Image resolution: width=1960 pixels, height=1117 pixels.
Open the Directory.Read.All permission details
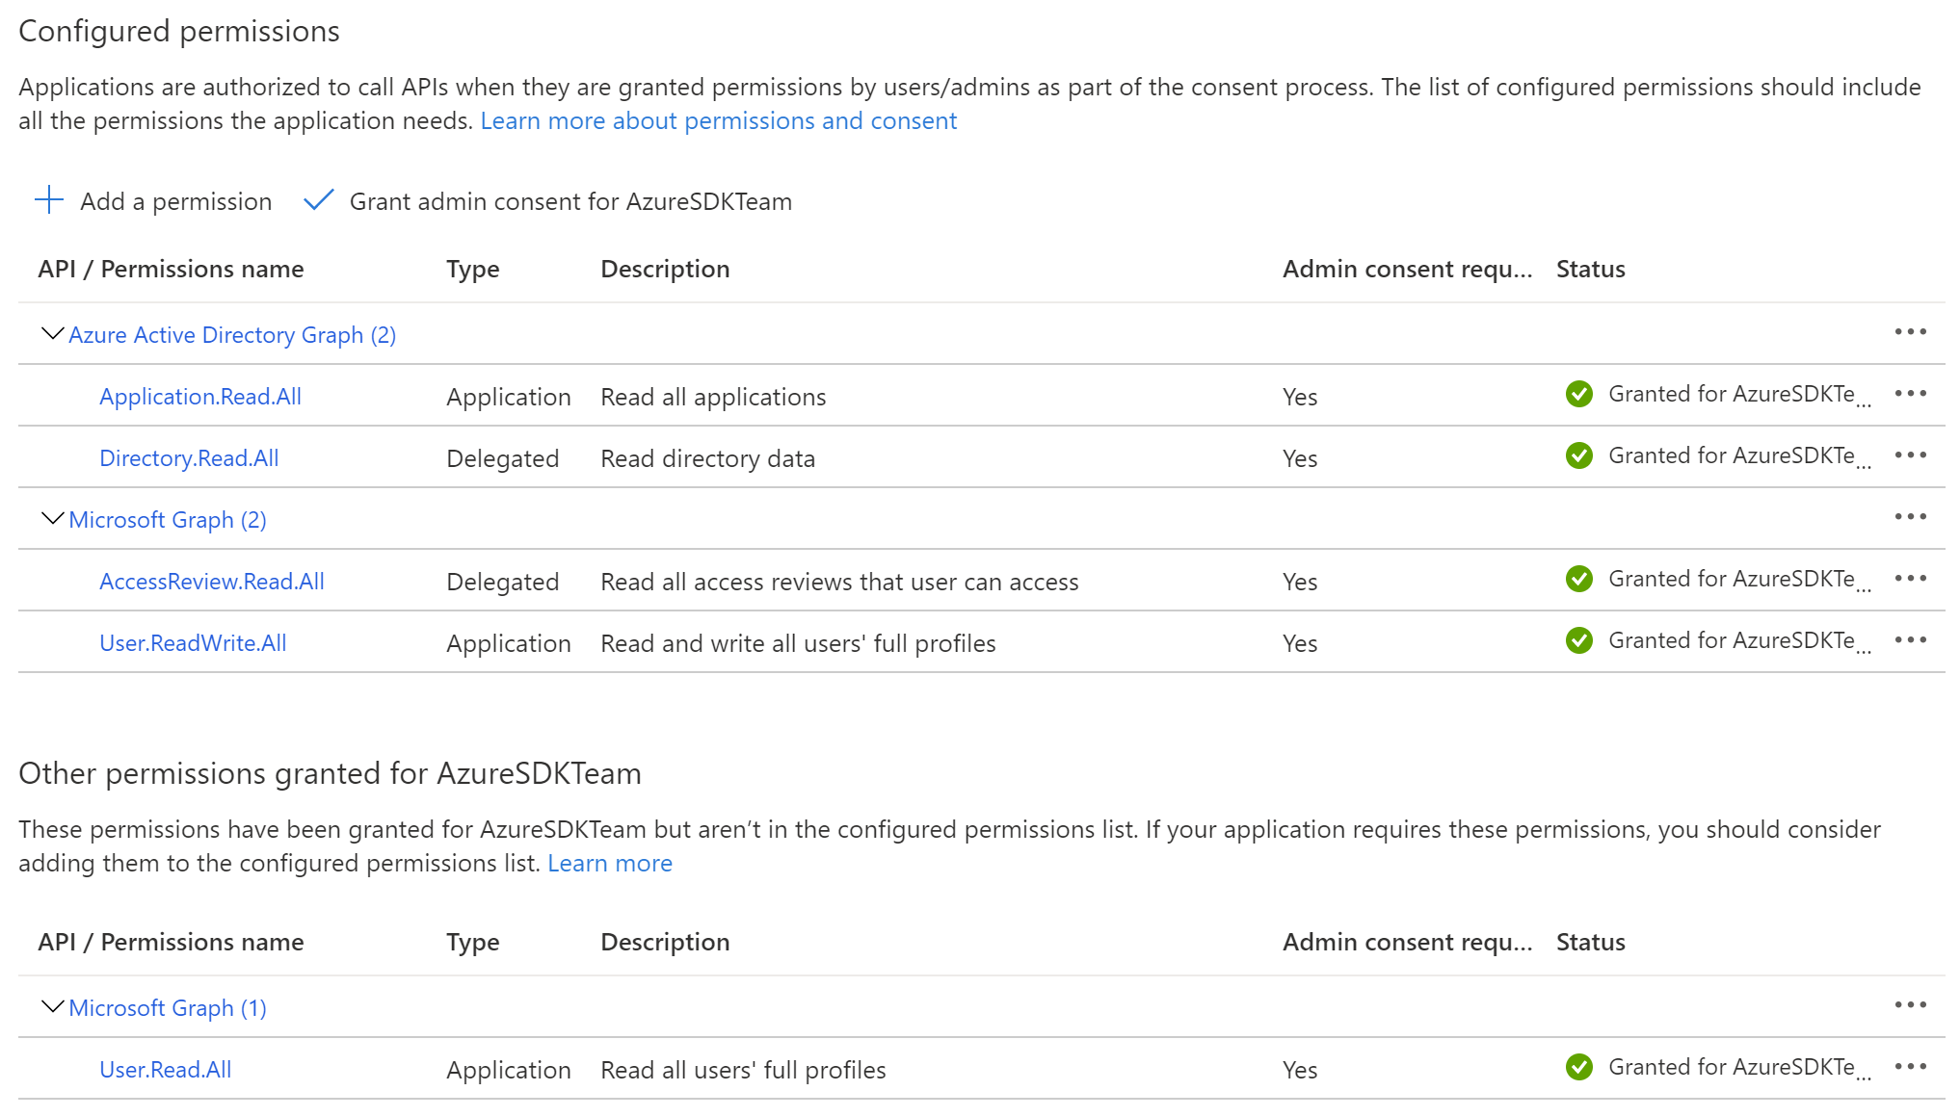pyautogui.click(x=189, y=457)
